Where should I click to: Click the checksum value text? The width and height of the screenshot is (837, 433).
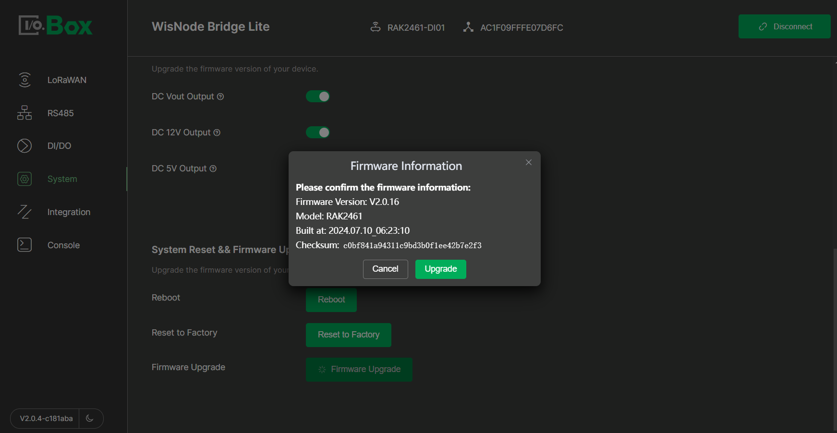pos(412,246)
